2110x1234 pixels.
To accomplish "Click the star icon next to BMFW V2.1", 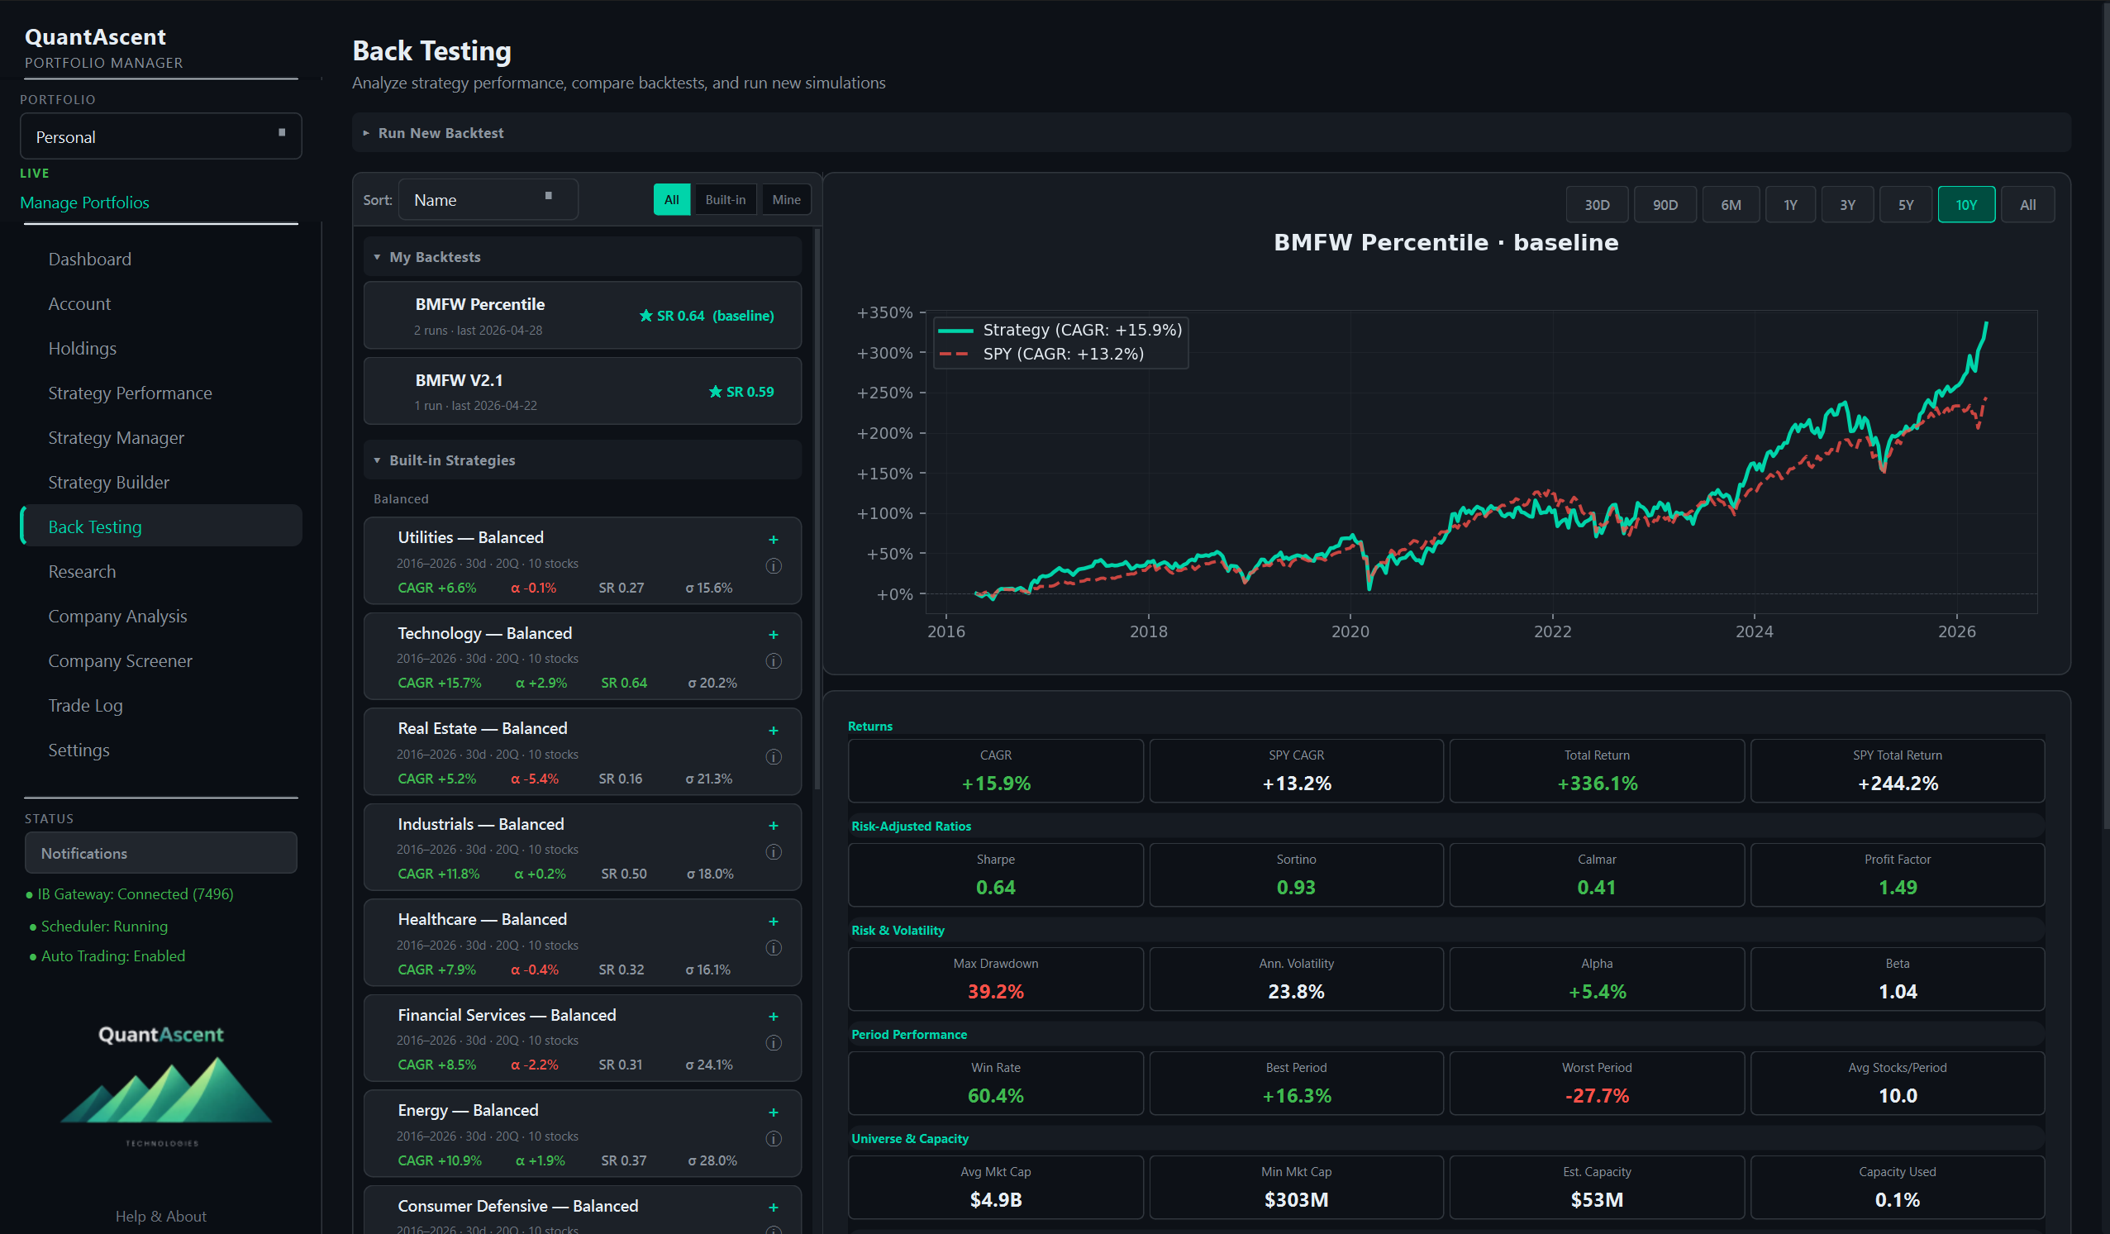I will 715,391.
